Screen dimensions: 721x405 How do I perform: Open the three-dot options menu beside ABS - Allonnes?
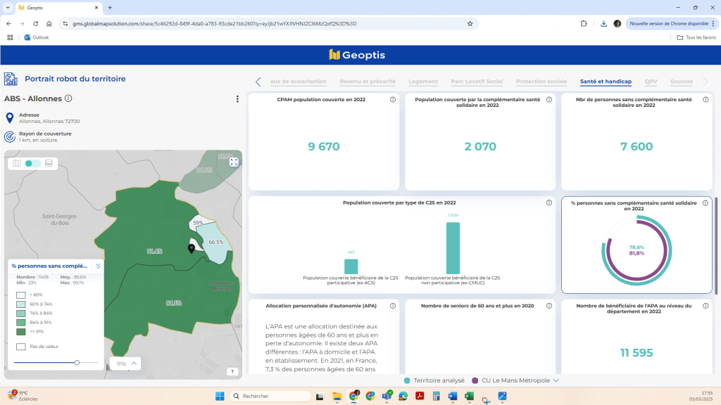(x=237, y=99)
